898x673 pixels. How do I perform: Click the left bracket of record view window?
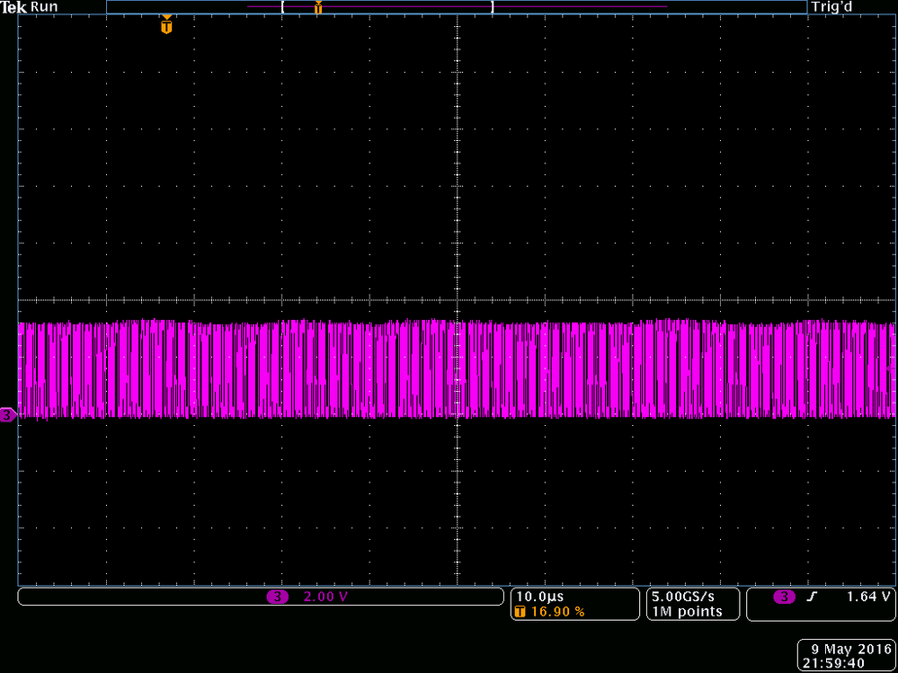(x=283, y=7)
